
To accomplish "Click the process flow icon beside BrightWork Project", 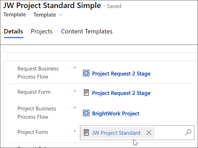I will pos(86,113).
